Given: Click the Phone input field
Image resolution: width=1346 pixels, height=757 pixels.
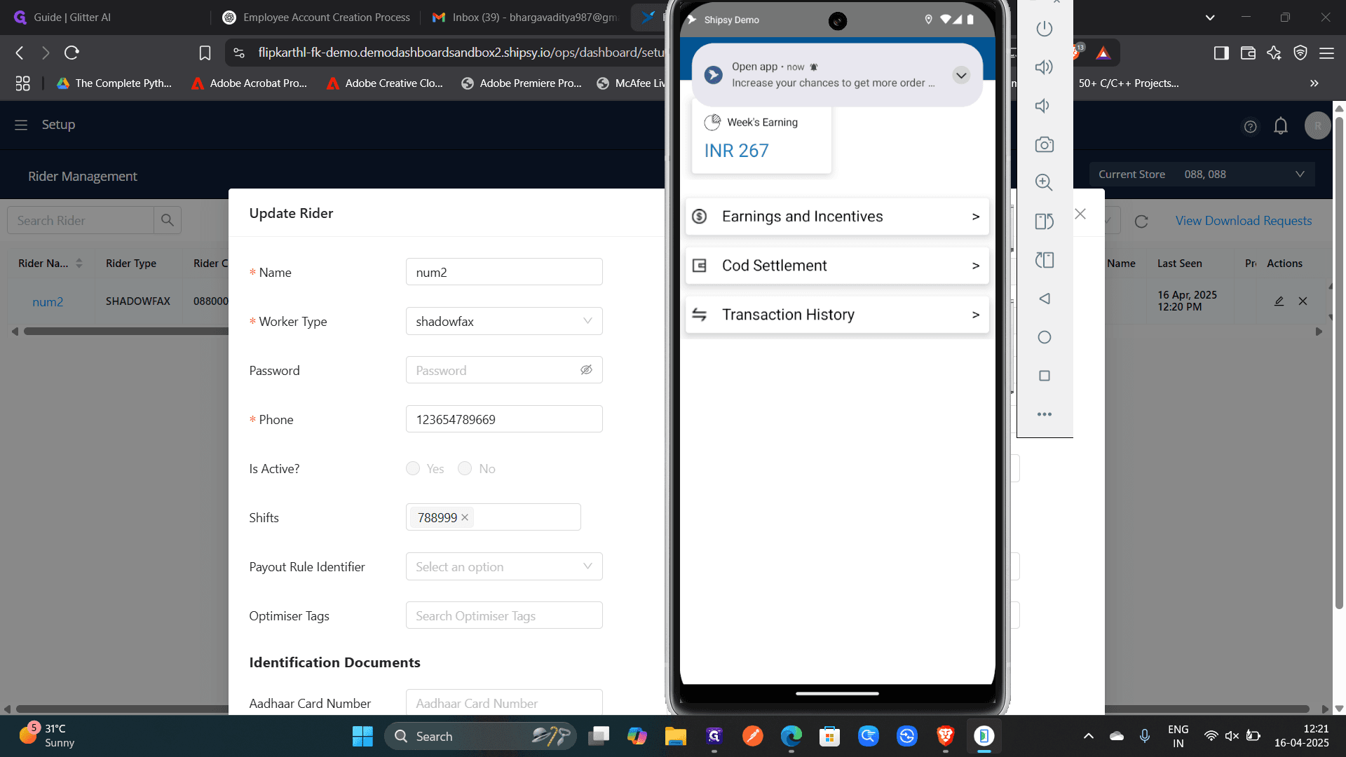Looking at the screenshot, I should 504,419.
